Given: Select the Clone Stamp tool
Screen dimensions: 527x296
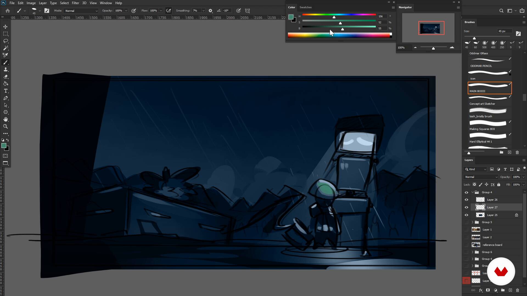Looking at the screenshot, I should [x=5, y=69].
